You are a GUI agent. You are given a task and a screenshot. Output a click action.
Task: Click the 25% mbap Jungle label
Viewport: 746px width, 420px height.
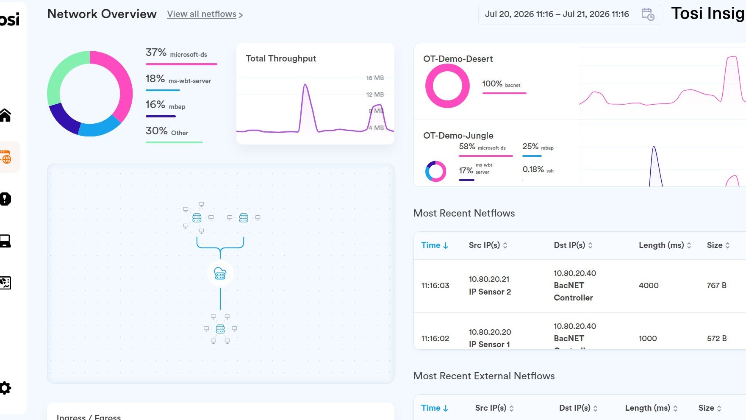(x=538, y=149)
